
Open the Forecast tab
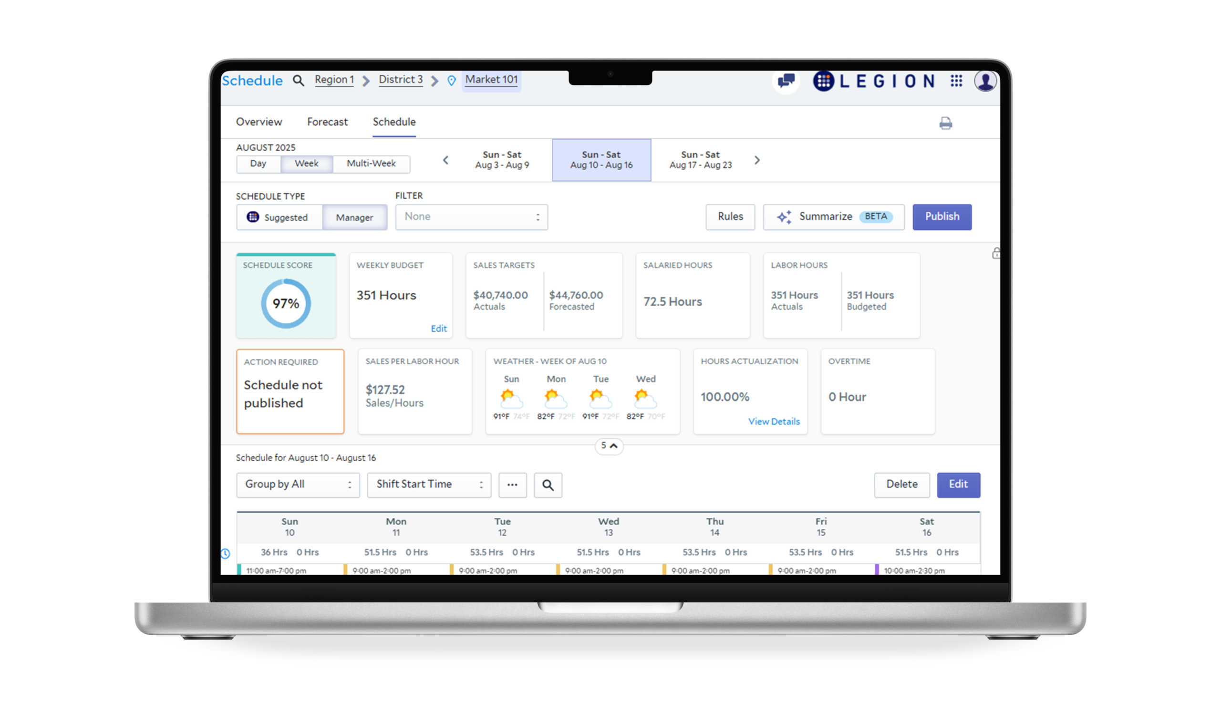(327, 122)
